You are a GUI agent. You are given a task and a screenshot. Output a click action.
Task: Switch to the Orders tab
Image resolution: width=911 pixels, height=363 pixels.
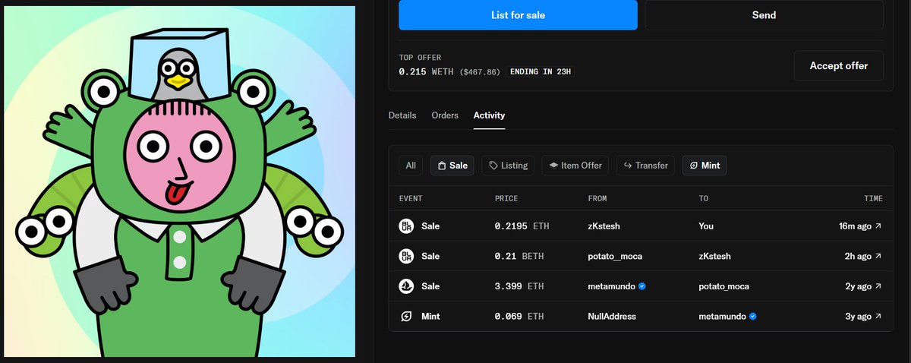445,115
